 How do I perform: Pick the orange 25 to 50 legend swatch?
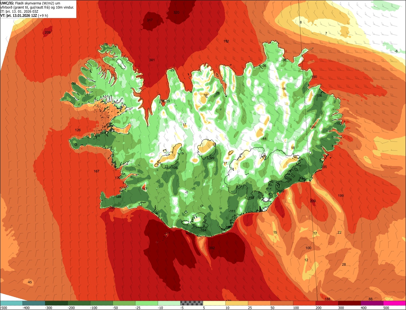[x=259, y=303]
